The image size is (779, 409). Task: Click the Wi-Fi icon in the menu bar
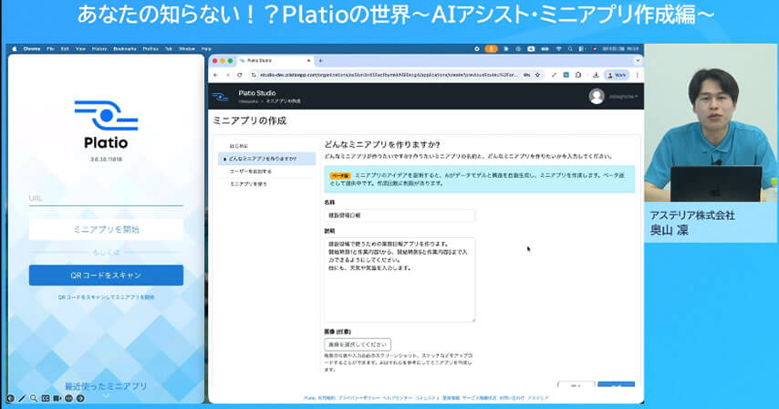click(558, 48)
